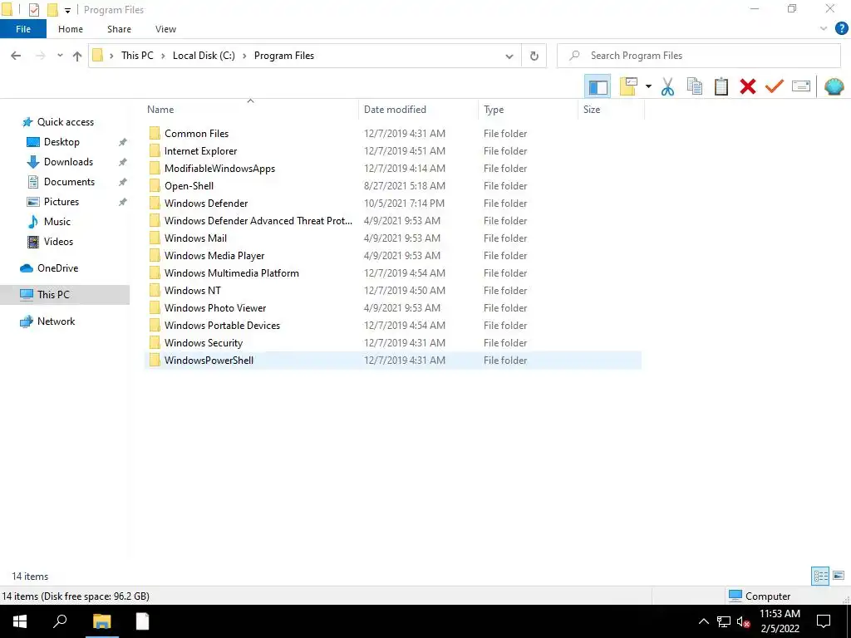
Task: Refresh the Program Files folder view
Action: pyautogui.click(x=534, y=56)
